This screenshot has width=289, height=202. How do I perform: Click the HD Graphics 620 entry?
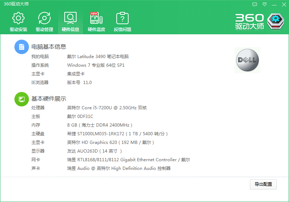111,142
